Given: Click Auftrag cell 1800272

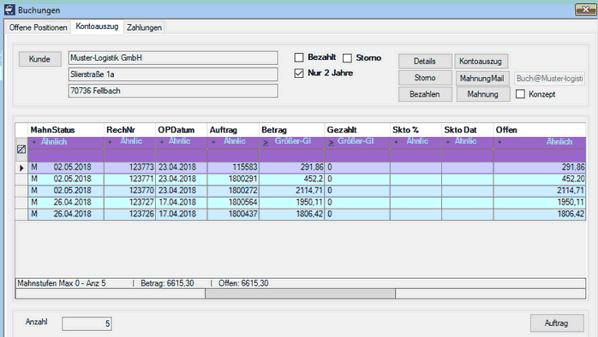Looking at the screenshot, I should pyautogui.click(x=233, y=191).
